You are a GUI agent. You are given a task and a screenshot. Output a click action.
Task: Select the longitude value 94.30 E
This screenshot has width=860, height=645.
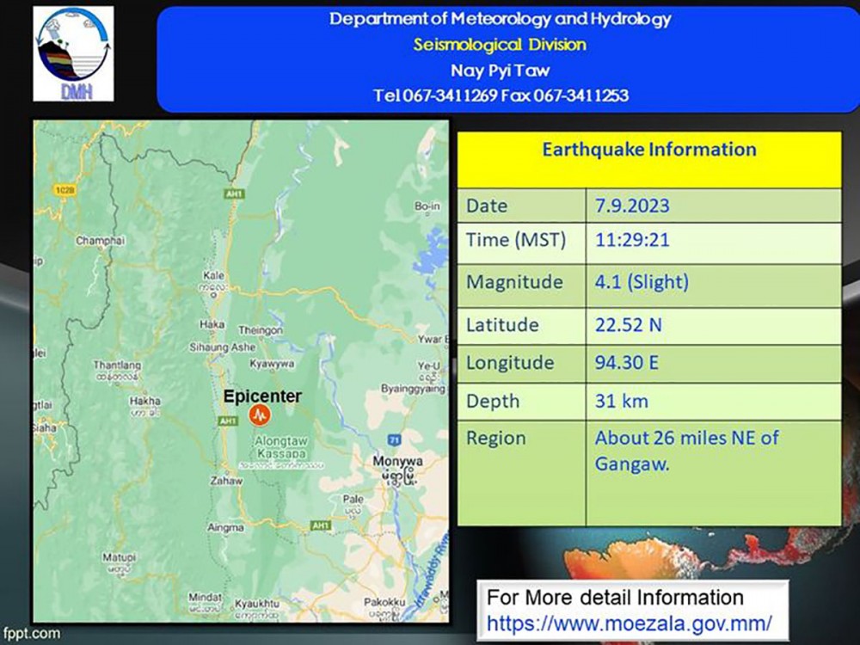point(626,363)
